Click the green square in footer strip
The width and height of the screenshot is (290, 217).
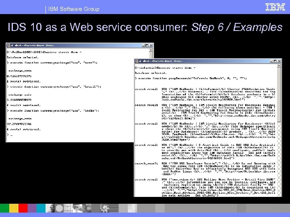click(4, 208)
